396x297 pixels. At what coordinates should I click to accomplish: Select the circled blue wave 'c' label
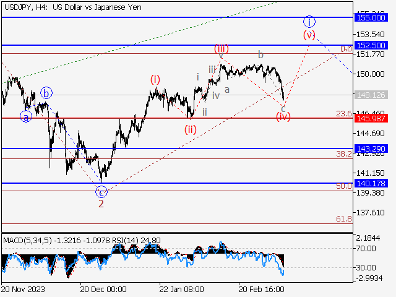tap(101, 192)
